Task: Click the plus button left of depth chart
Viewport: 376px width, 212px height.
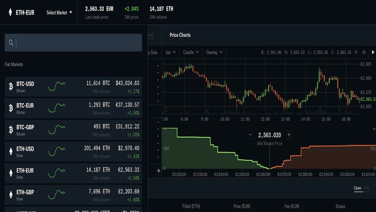Action: click(158, 171)
